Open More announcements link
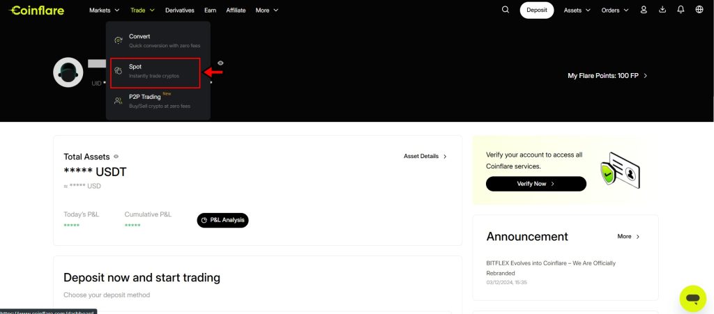Image resolution: width=714 pixels, height=314 pixels. point(628,237)
